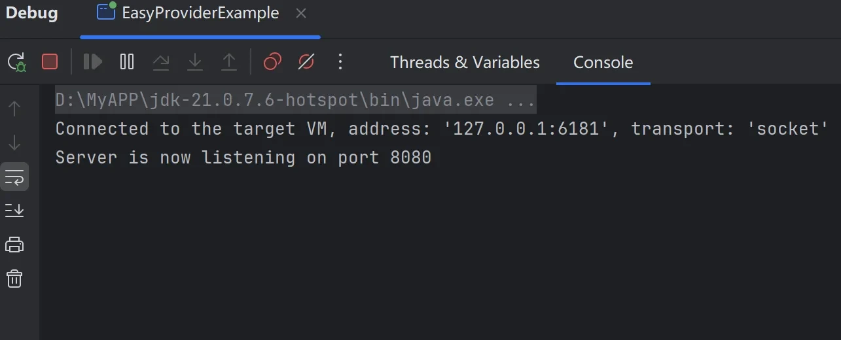Click the Step Over icon
Screen dimensions: 841x340
tap(161, 61)
